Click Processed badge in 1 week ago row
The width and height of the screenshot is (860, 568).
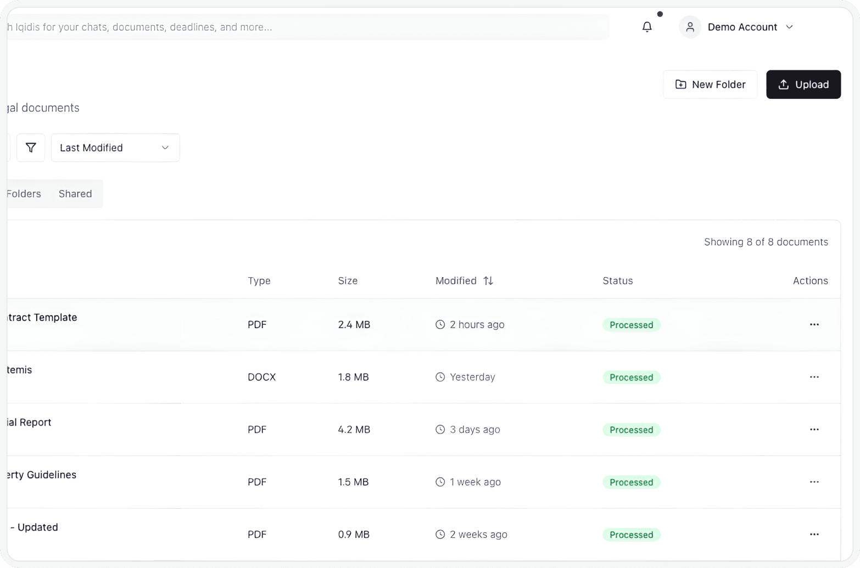(x=631, y=482)
